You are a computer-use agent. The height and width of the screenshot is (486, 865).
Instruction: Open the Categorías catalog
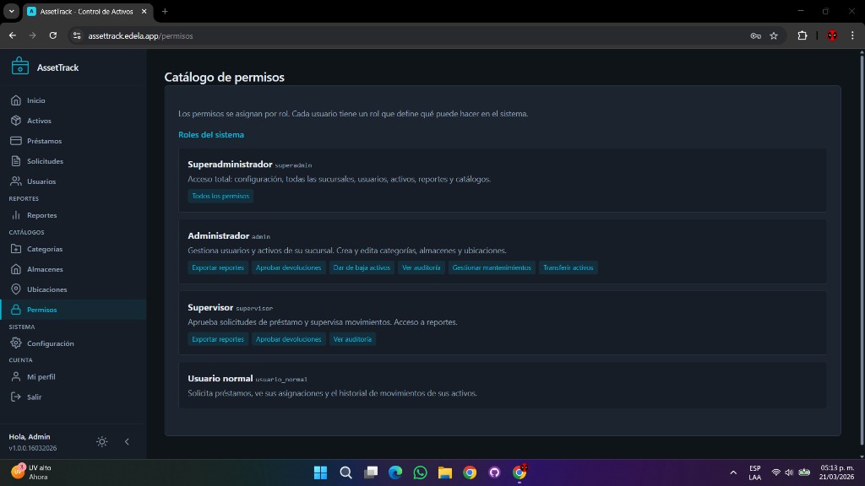coord(44,249)
